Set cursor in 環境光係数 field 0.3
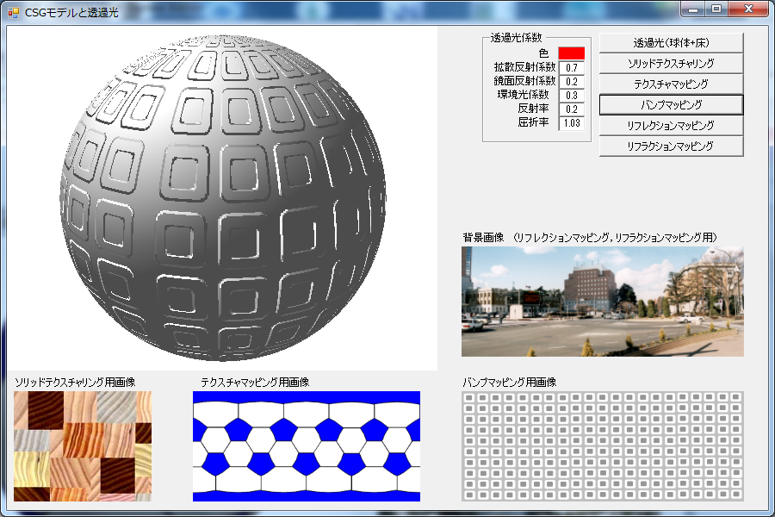 [x=572, y=95]
